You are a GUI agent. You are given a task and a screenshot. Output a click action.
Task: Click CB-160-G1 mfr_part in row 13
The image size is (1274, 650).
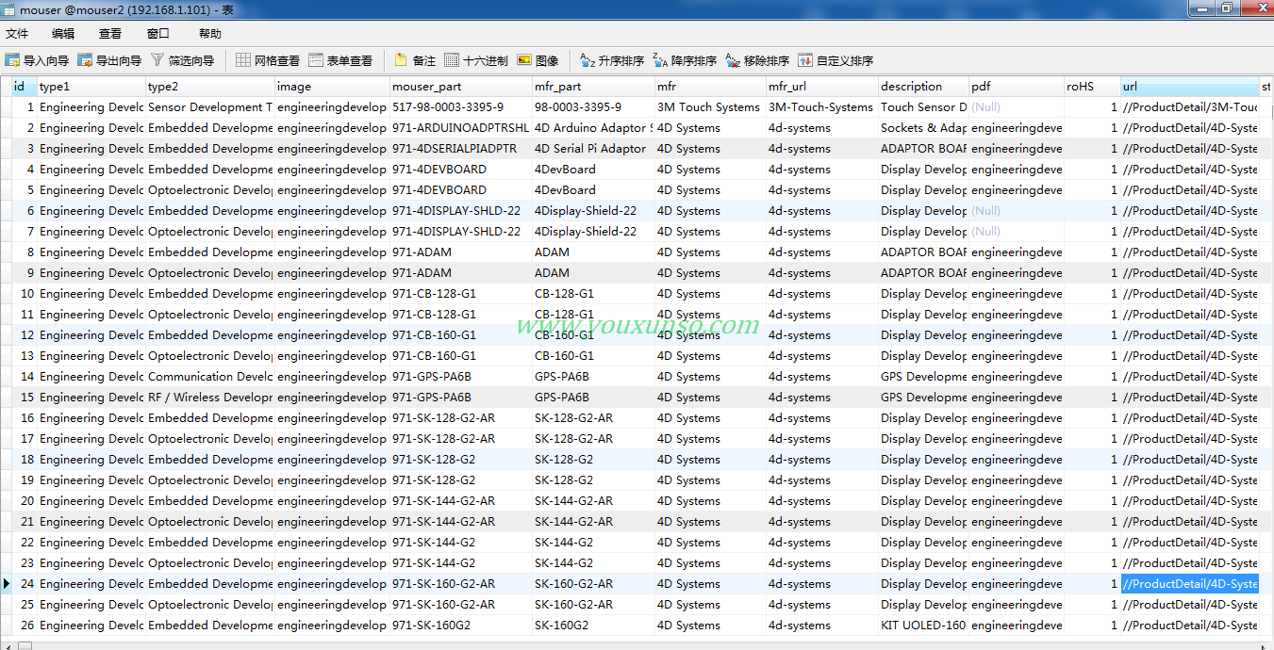tap(593, 356)
